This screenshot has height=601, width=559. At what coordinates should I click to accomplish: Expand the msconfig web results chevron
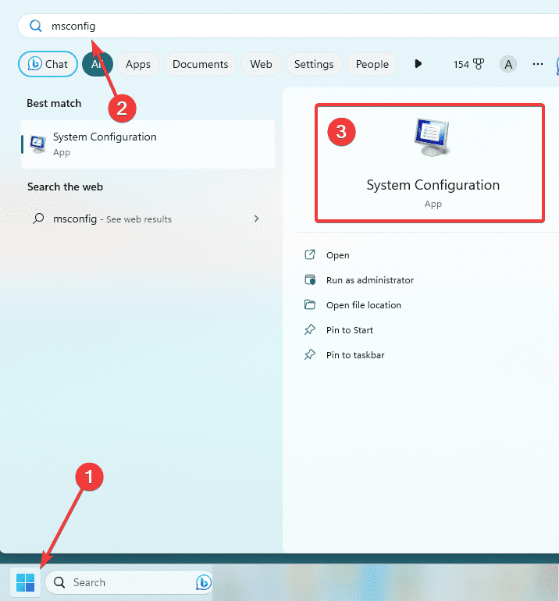click(257, 219)
